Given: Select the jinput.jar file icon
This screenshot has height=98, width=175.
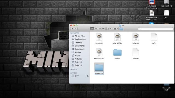Looking at the screenshot, I should [x=99, y=37].
